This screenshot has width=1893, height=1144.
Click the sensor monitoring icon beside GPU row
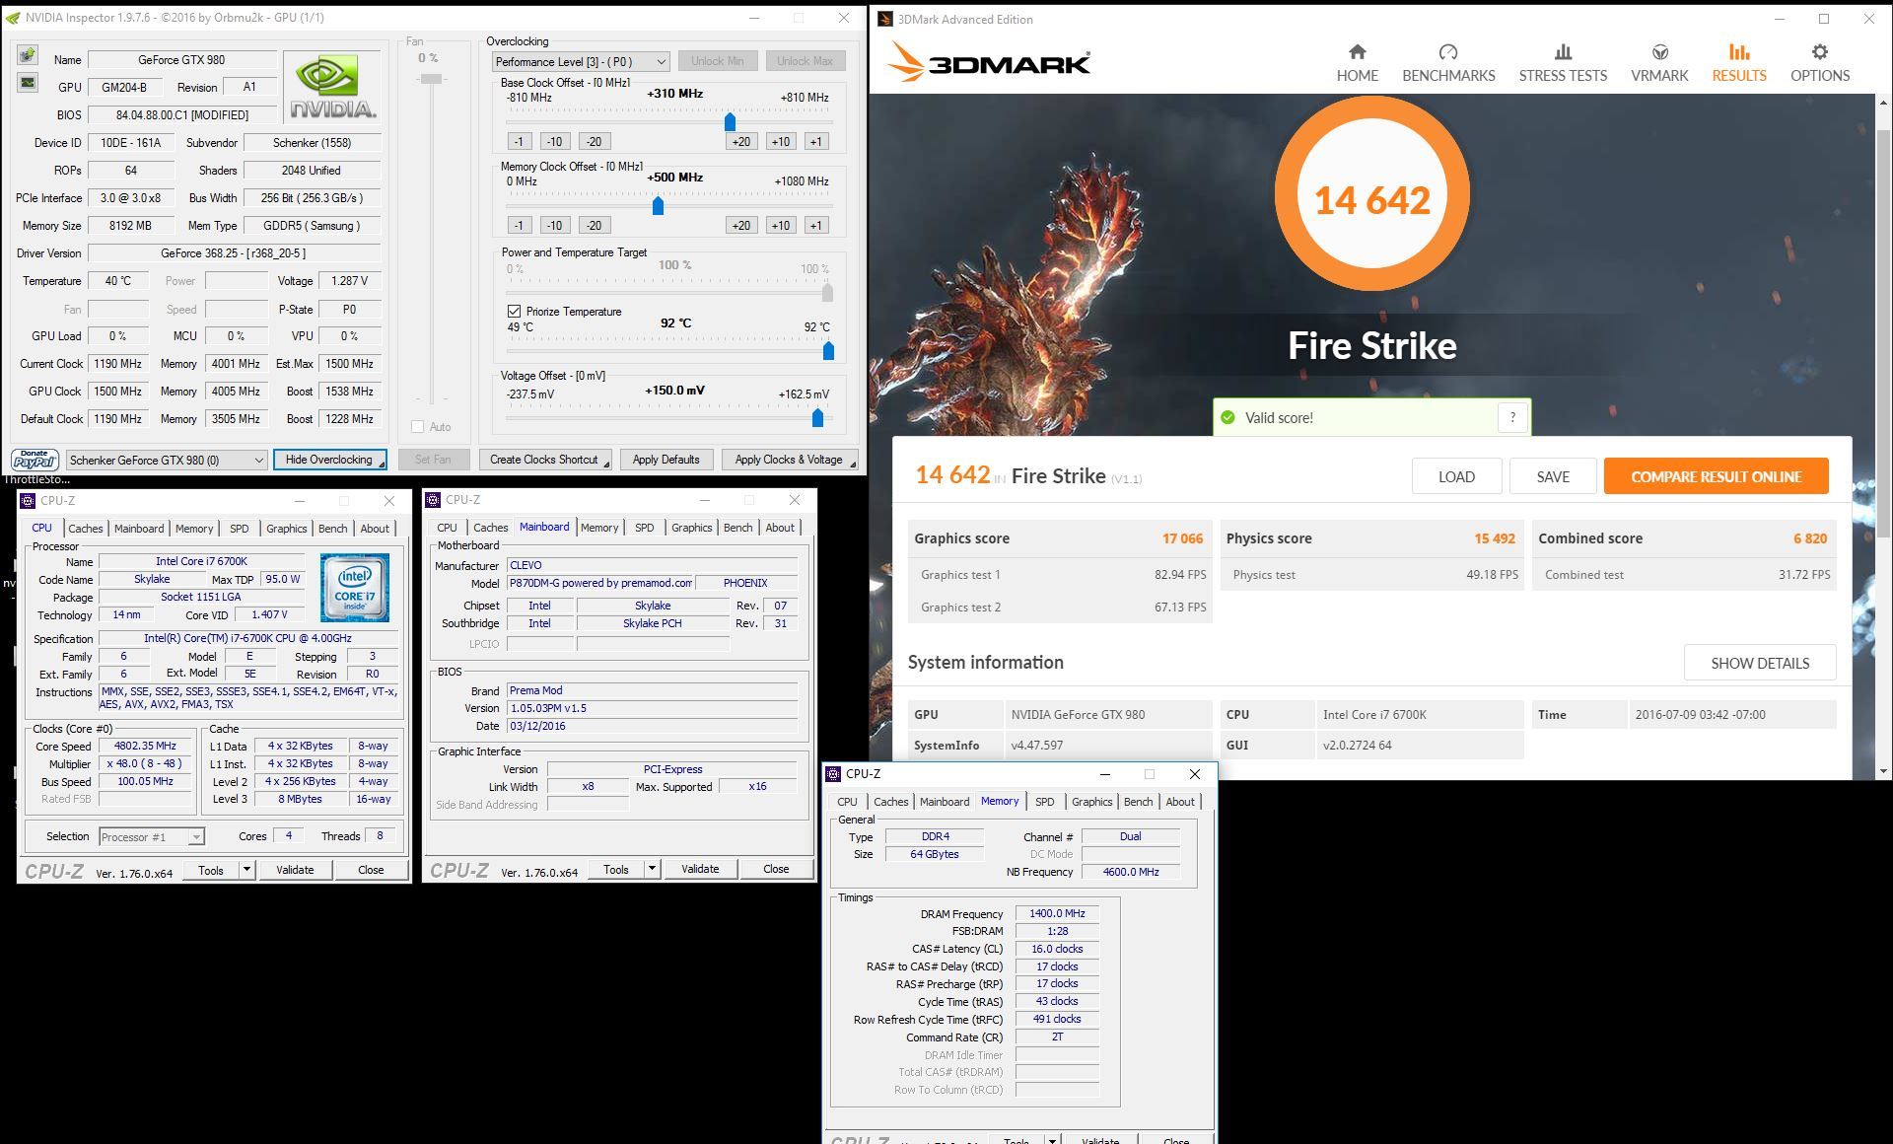[27, 83]
